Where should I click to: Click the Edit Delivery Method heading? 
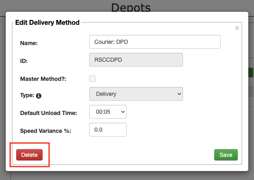tap(47, 22)
